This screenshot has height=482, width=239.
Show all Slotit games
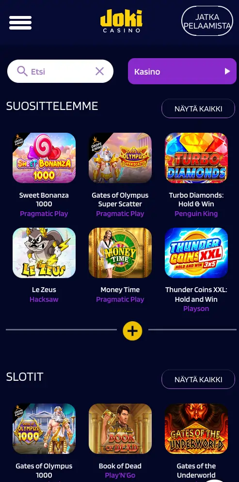pos(198,379)
